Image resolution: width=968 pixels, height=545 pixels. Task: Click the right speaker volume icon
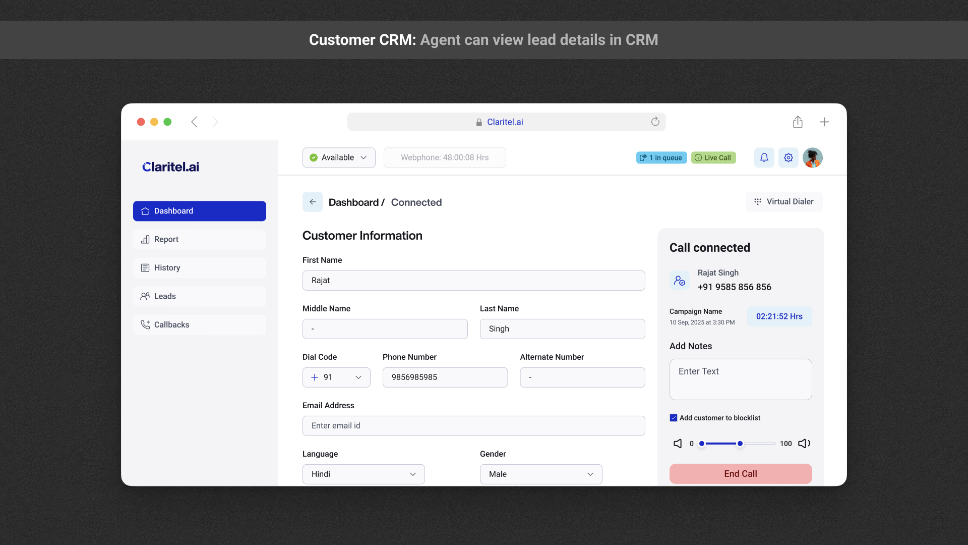pyautogui.click(x=804, y=444)
